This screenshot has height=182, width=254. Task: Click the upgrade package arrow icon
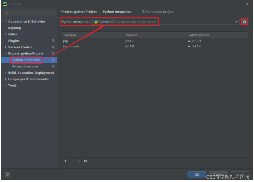pos(79,161)
